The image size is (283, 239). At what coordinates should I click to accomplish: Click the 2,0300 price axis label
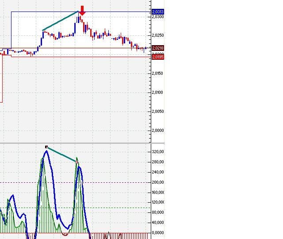pyautogui.click(x=158, y=17)
